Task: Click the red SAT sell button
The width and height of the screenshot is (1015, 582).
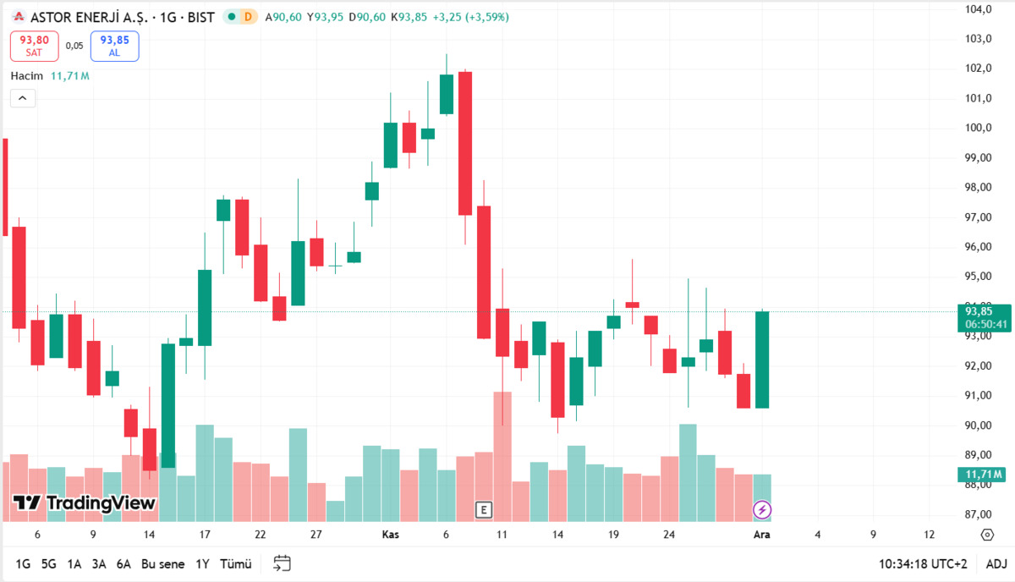Action: [35, 46]
